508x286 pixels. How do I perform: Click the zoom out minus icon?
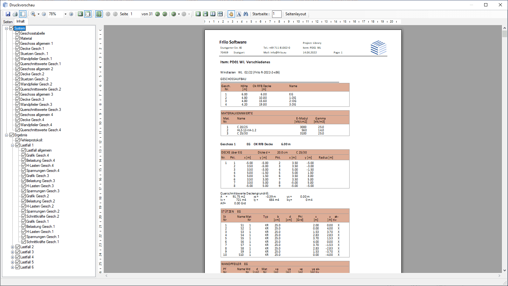coord(44,14)
